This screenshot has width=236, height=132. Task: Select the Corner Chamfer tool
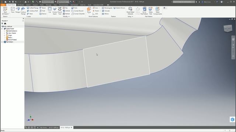(78, 14)
